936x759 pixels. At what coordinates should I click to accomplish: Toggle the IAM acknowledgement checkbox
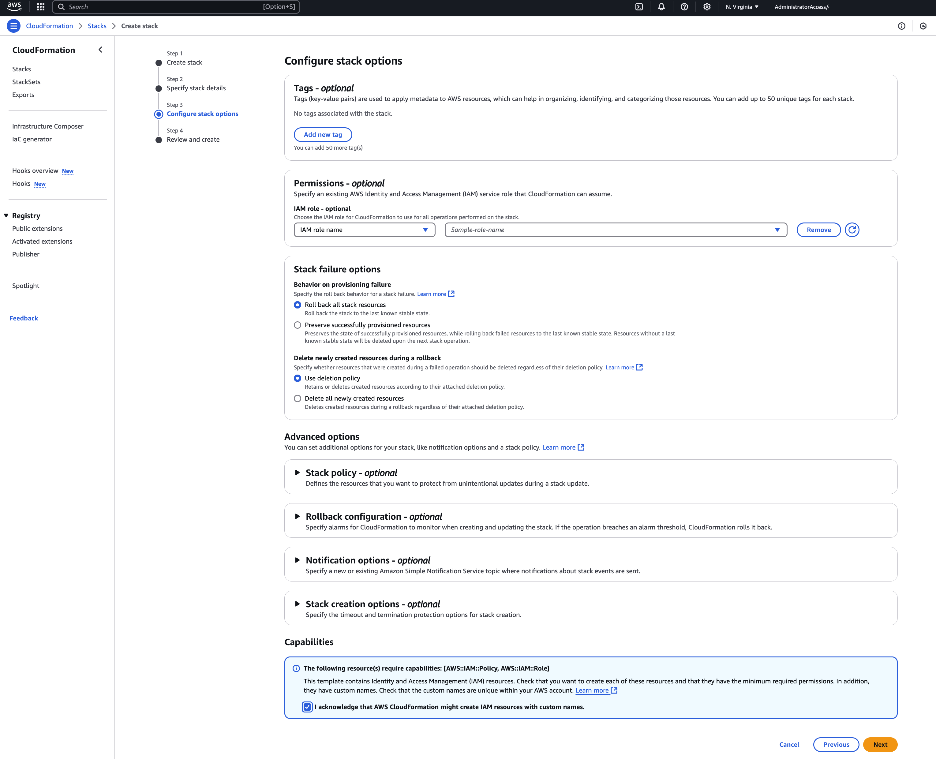coord(307,707)
